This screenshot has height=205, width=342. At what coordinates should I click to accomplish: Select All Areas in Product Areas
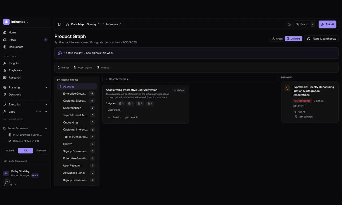click(x=77, y=87)
